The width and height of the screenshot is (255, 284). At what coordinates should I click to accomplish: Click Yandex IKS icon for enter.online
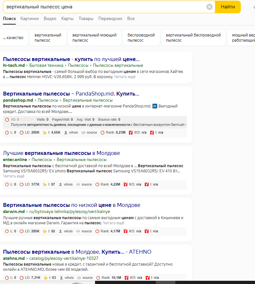coord(126,185)
